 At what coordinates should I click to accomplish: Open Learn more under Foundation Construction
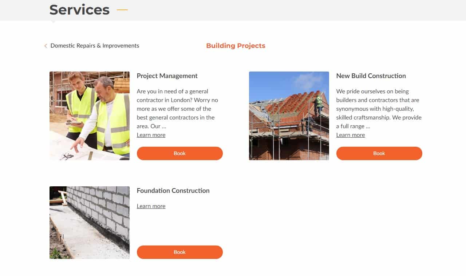point(151,206)
